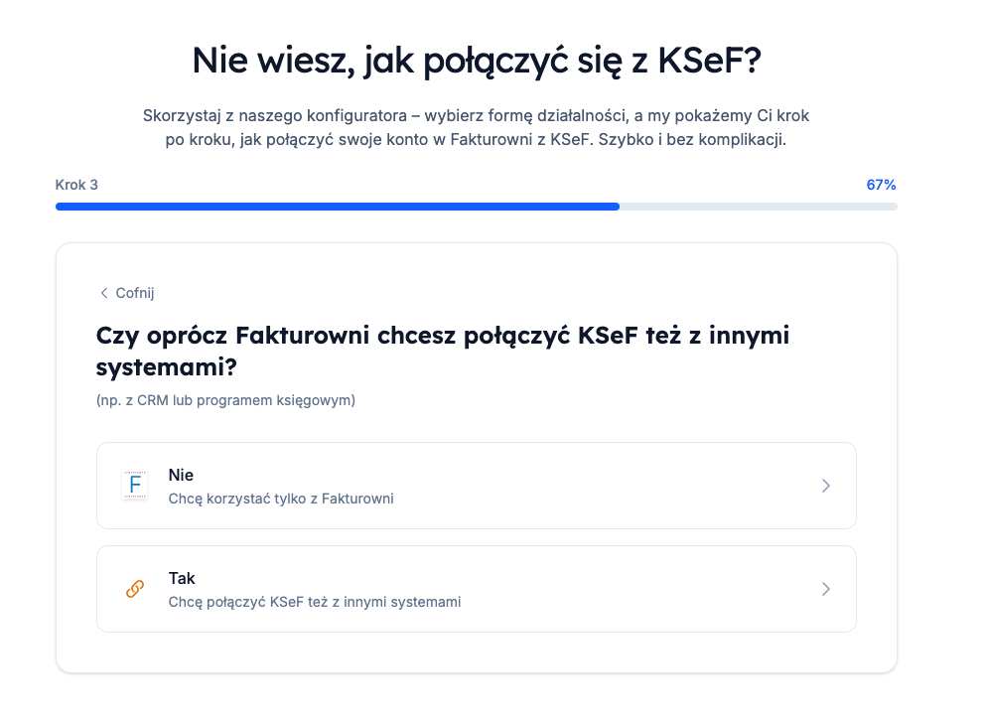This screenshot has width=983, height=717.
Task: Click the 67% progress label
Action: (881, 185)
